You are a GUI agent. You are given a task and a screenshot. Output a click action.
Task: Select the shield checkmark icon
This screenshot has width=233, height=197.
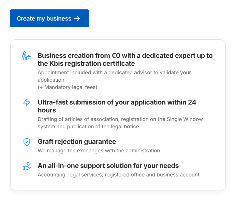27,142
